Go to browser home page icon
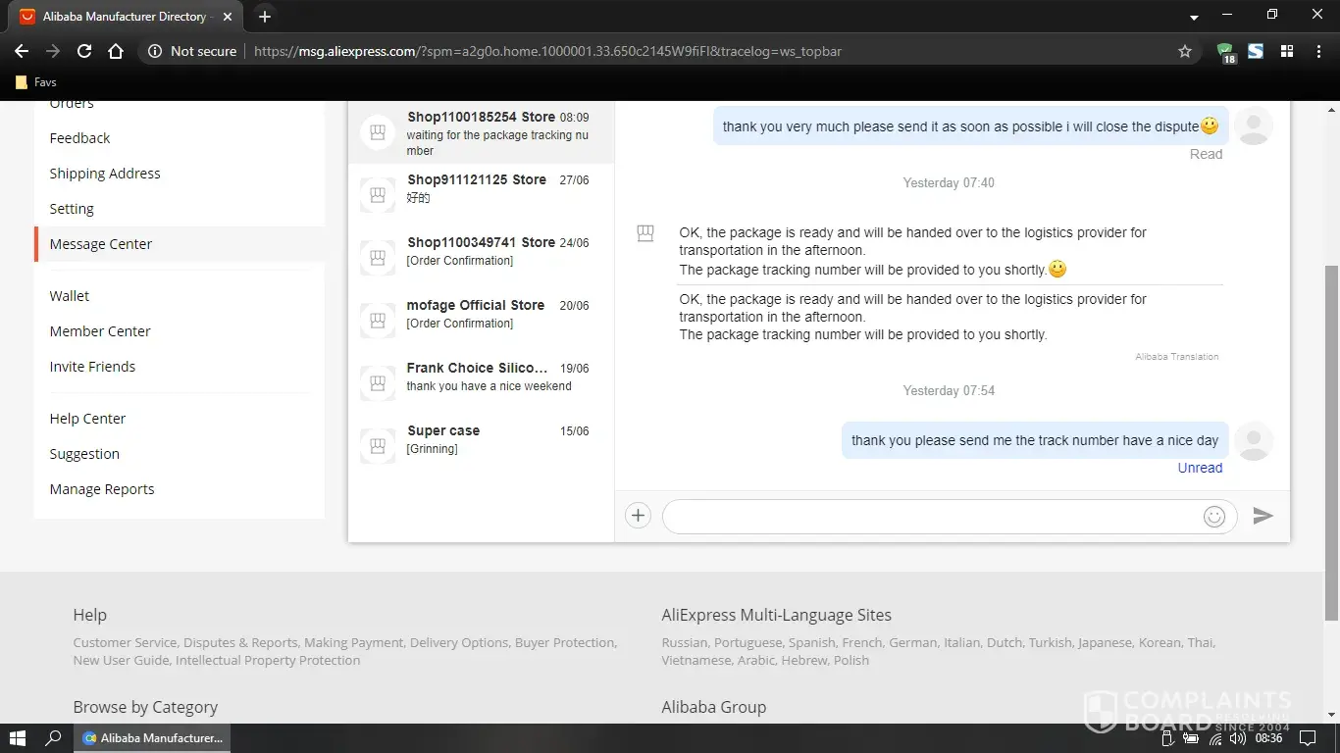This screenshot has width=1340, height=753. 116,51
